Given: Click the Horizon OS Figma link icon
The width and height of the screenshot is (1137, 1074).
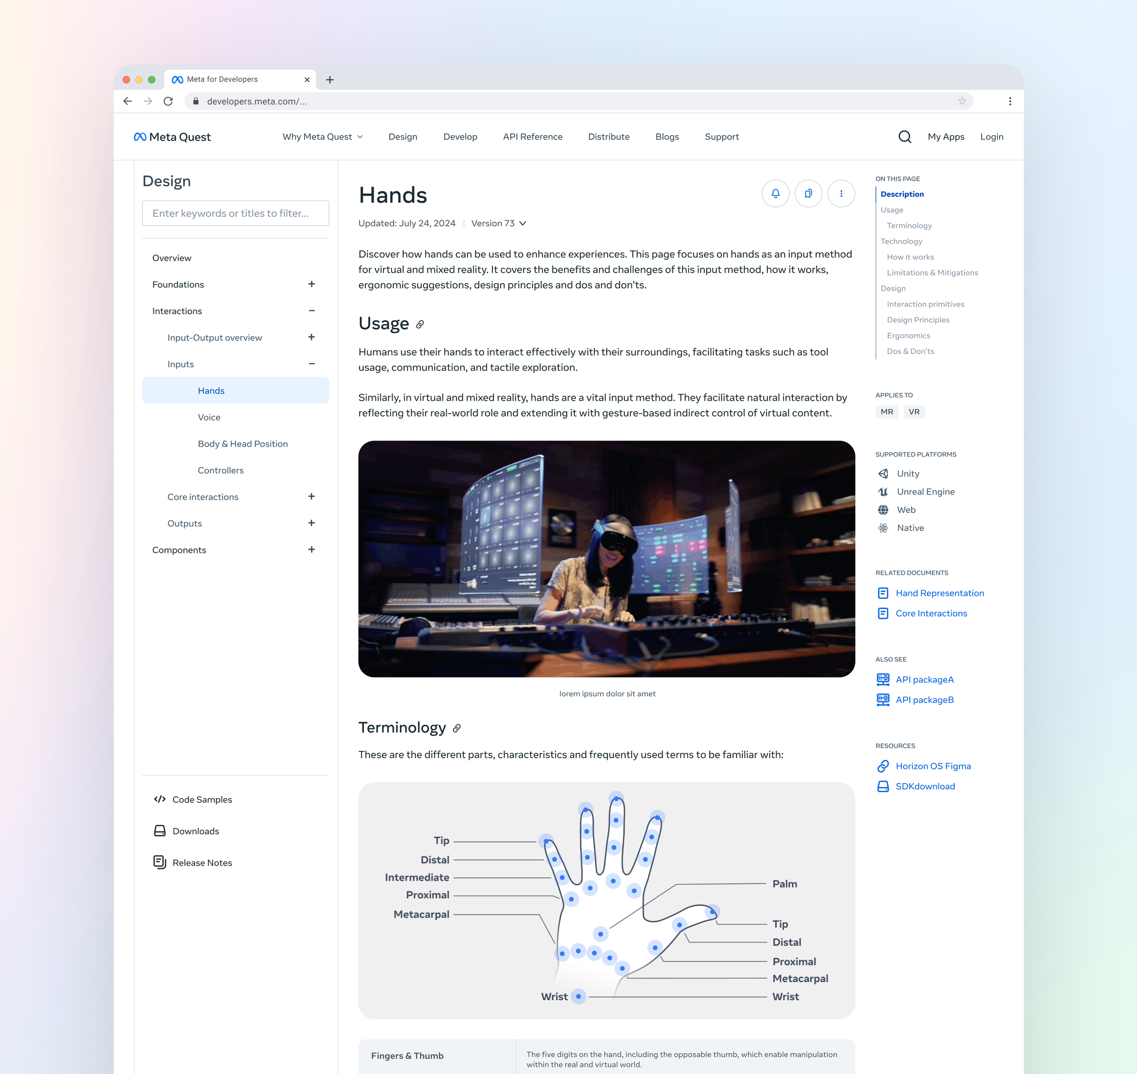Looking at the screenshot, I should tap(883, 766).
